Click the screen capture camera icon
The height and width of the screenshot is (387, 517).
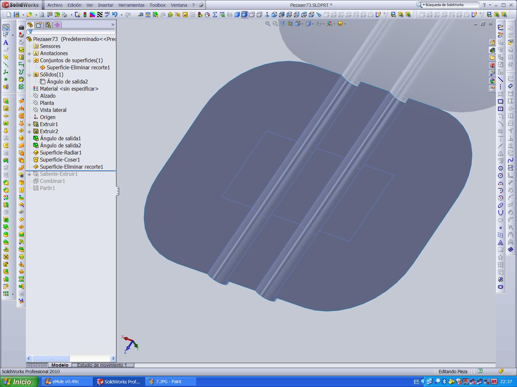coord(21,28)
